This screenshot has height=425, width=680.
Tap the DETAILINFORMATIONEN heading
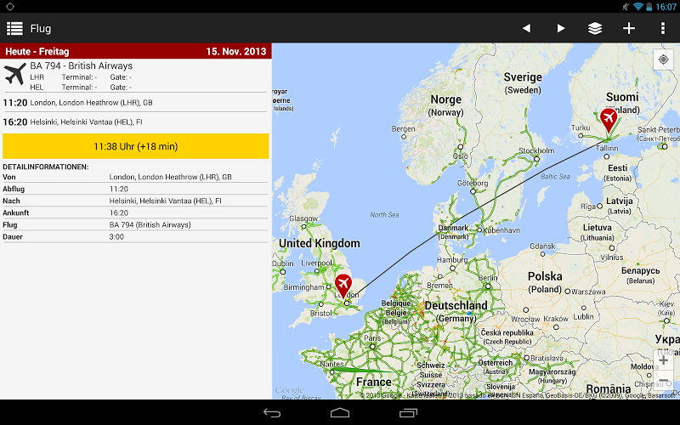click(46, 167)
